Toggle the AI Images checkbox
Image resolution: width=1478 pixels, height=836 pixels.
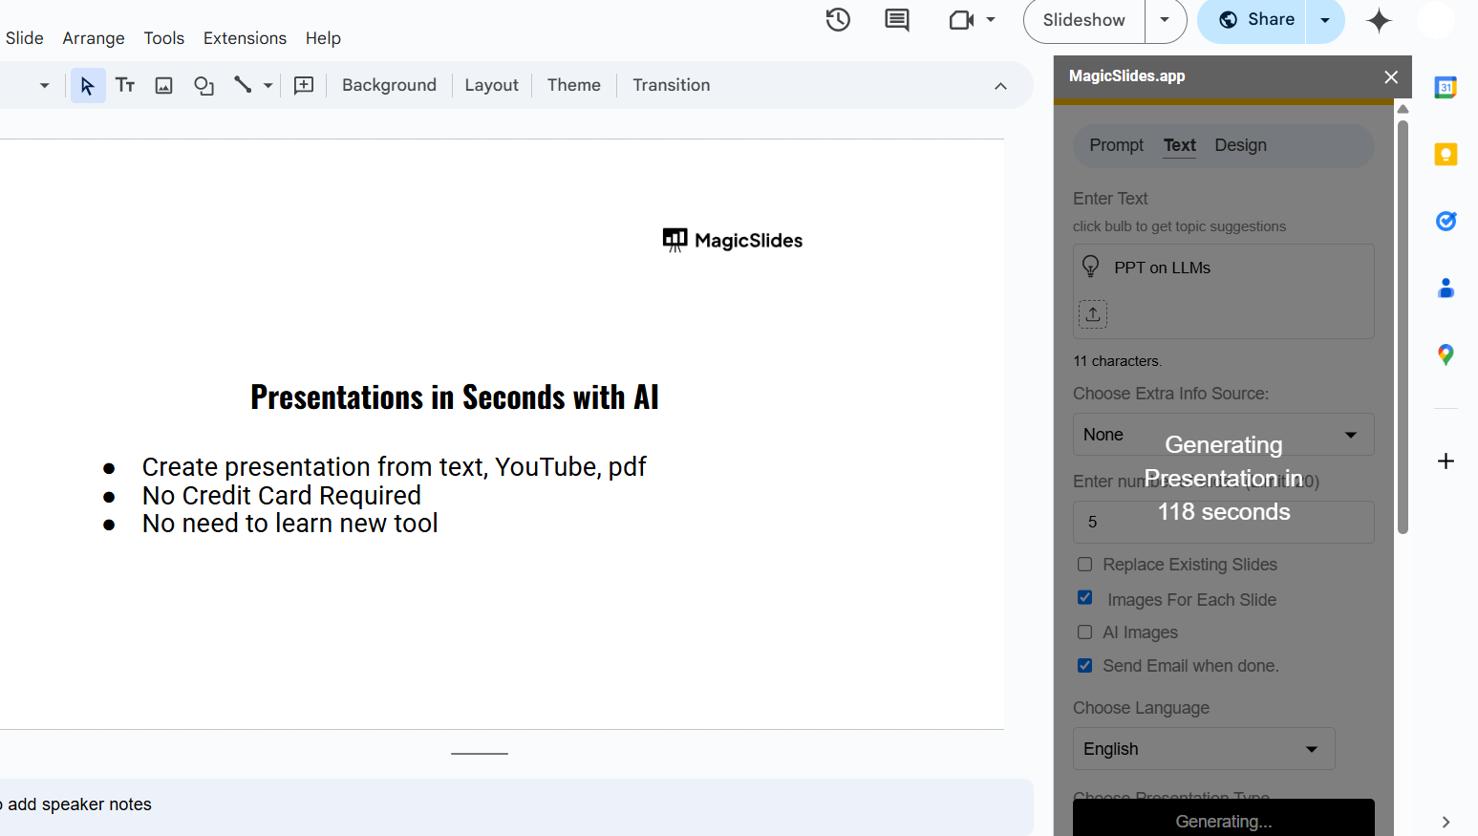[1085, 632]
